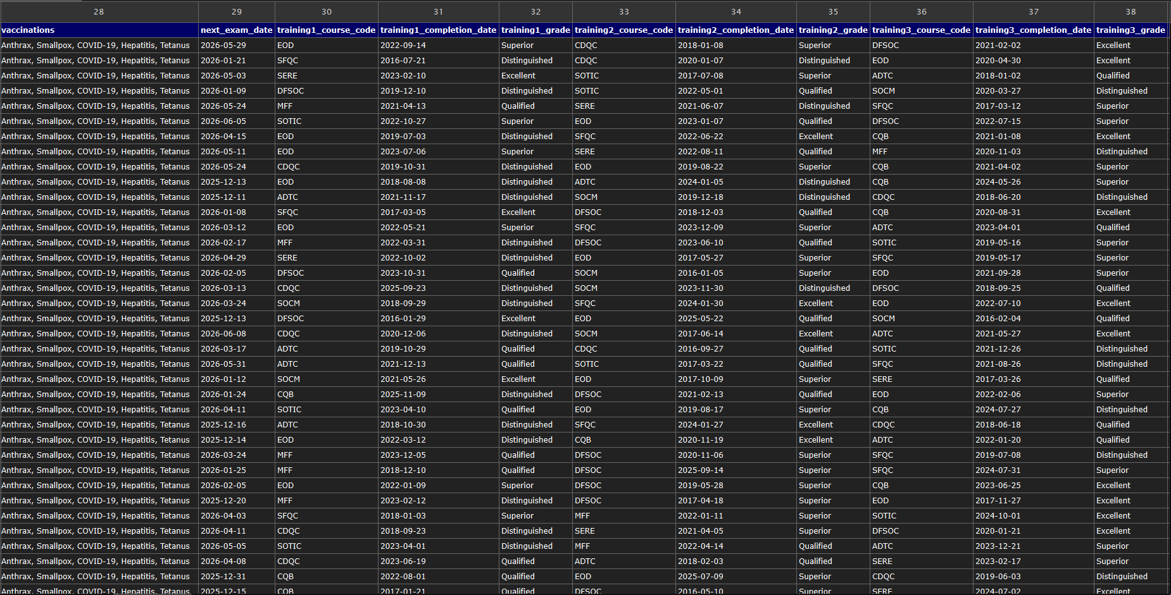1171x595 pixels.
Task: Click training1 completion date 2025-09-23
Action: 403,288
